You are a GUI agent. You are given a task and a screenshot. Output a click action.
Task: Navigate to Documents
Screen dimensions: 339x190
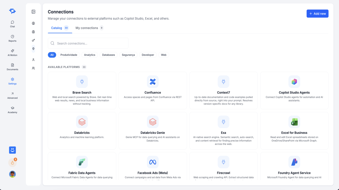[12, 67]
